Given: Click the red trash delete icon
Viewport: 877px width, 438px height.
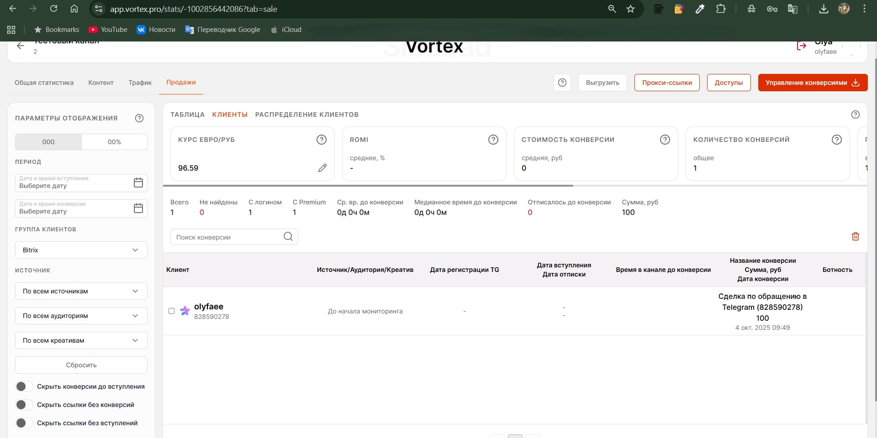Looking at the screenshot, I should pos(855,236).
